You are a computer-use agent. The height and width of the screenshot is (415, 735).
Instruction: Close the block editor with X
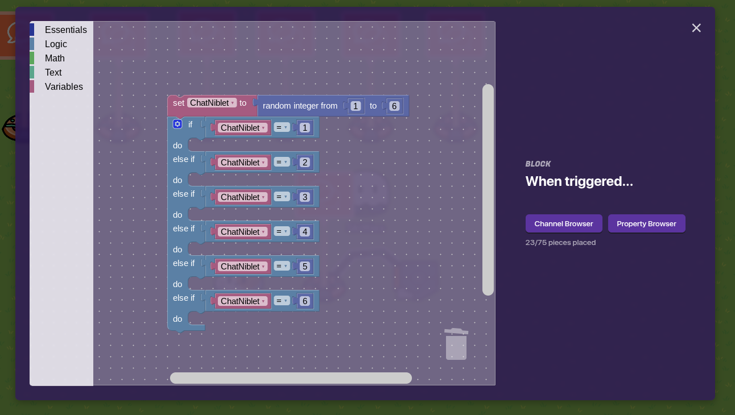click(696, 28)
